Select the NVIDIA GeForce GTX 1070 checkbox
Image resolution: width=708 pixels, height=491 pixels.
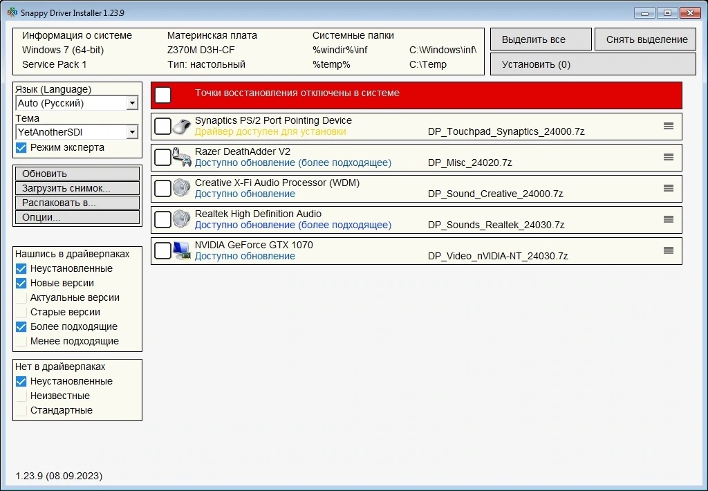pyautogui.click(x=162, y=251)
